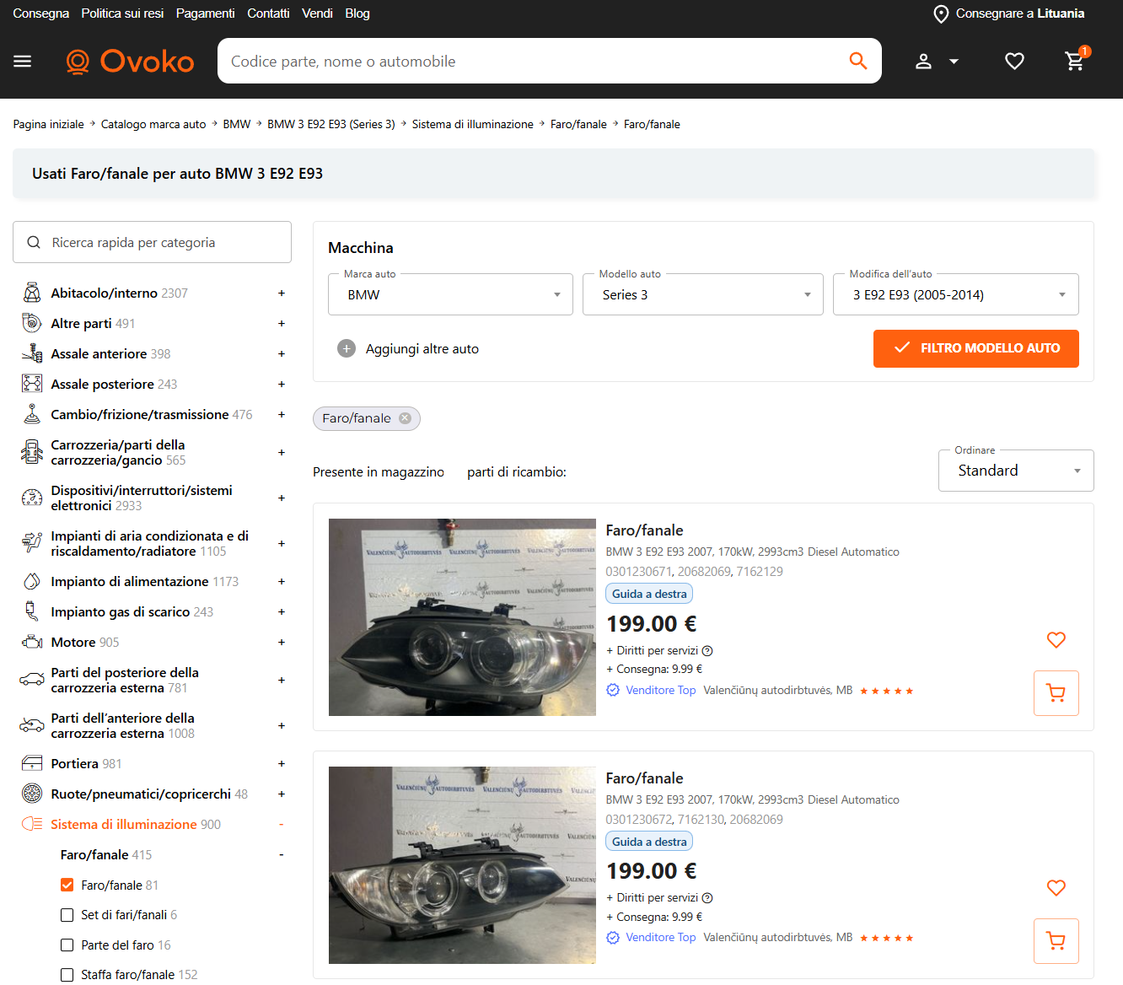
Task: Click the orange search magnifier icon
Action: (x=858, y=61)
